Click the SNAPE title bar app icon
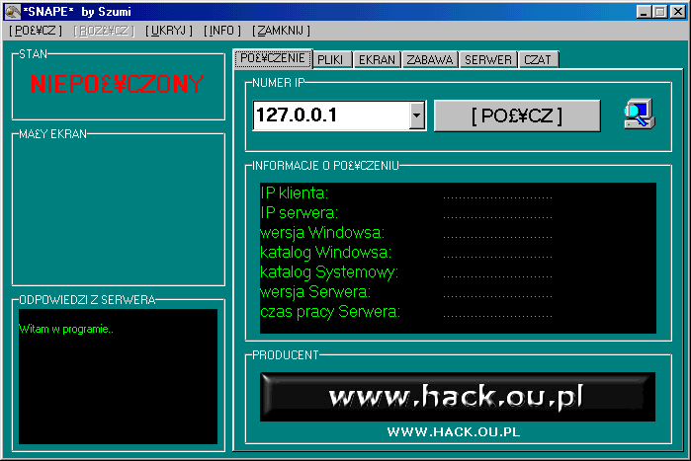Screen dimensions: 691x461 coord(12,11)
